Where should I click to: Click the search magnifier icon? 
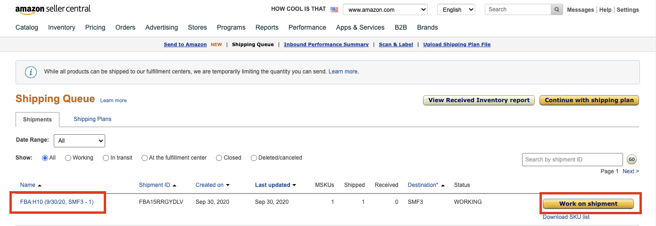coord(556,9)
